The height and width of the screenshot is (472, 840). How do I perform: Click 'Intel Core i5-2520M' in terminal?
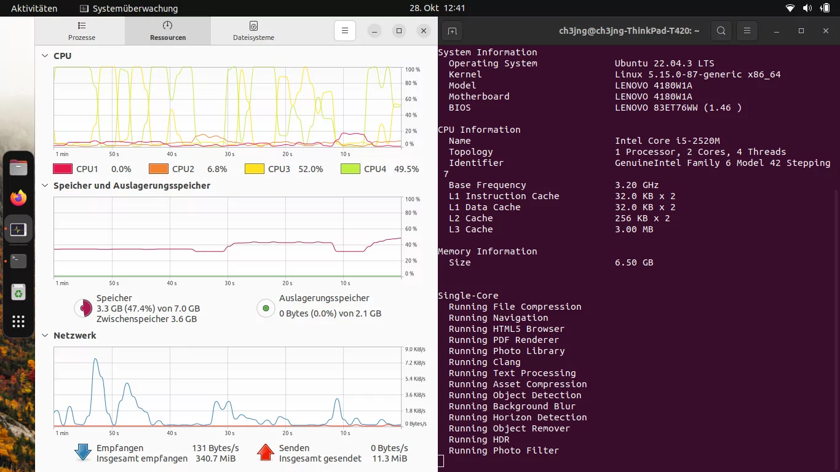tap(667, 141)
